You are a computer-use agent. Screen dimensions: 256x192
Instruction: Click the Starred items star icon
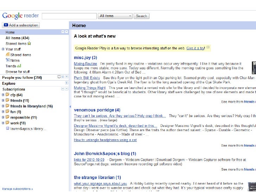click(x=30, y=44)
